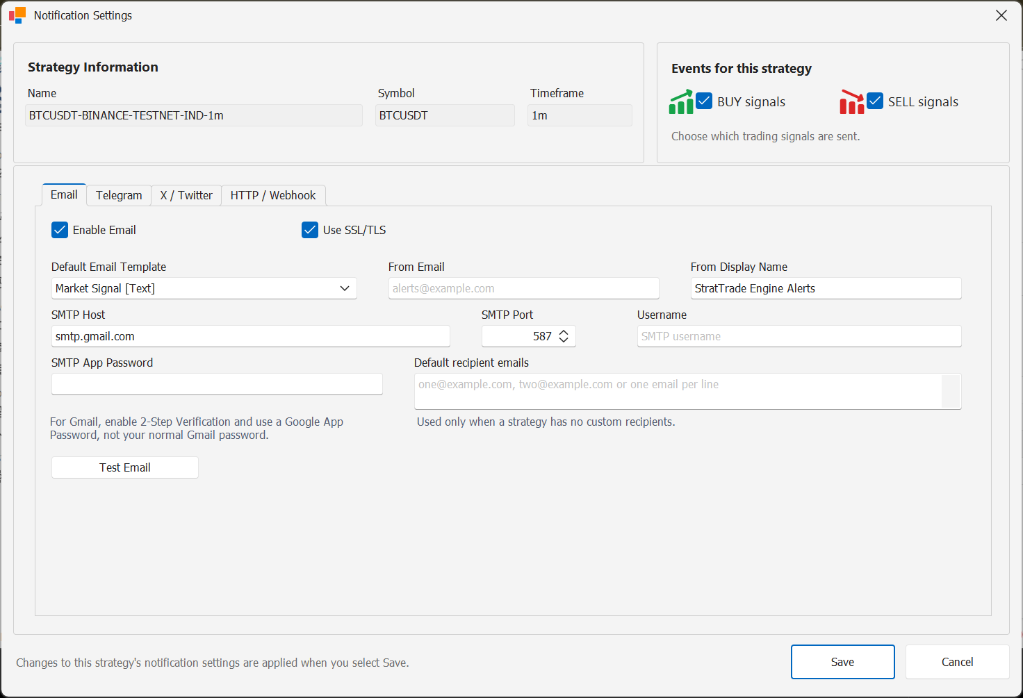Screen dimensions: 1023x698
Task: Uncheck the SELL signals checkbox
Action: [875, 101]
